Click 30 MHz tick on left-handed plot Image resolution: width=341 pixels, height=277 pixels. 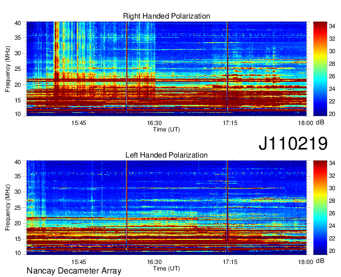18,192
